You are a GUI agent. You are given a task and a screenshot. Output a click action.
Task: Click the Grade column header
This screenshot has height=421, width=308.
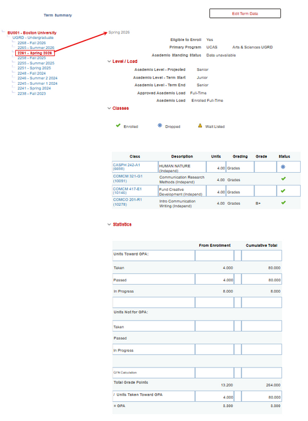(x=261, y=156)
